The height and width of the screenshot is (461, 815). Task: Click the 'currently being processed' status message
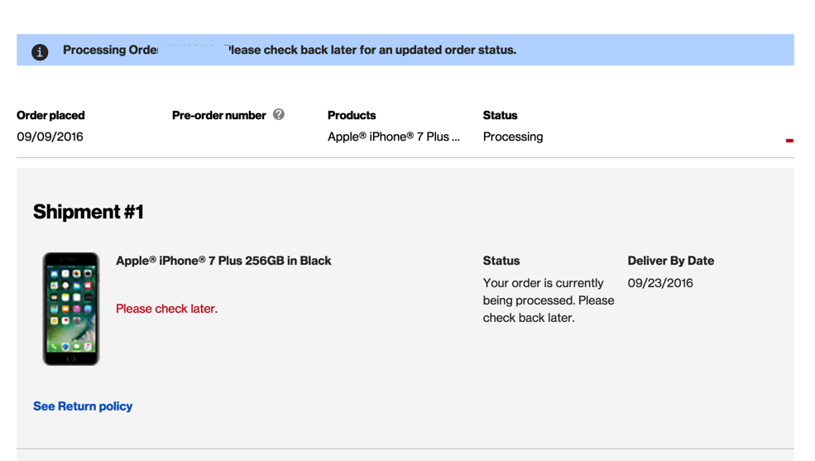(x=548, y=300)
